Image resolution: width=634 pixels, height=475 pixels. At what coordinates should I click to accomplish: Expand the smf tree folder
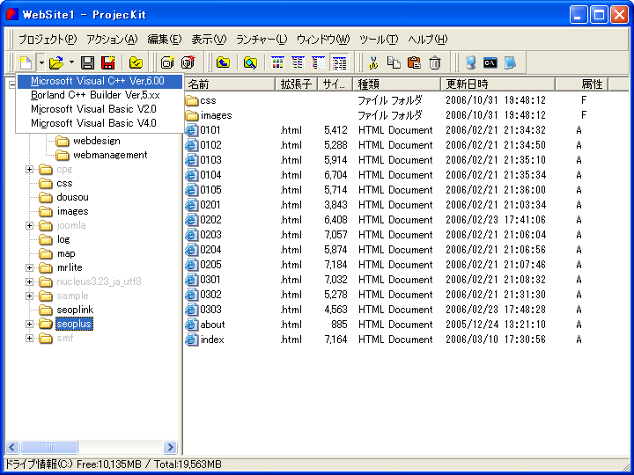pos(29,338)
